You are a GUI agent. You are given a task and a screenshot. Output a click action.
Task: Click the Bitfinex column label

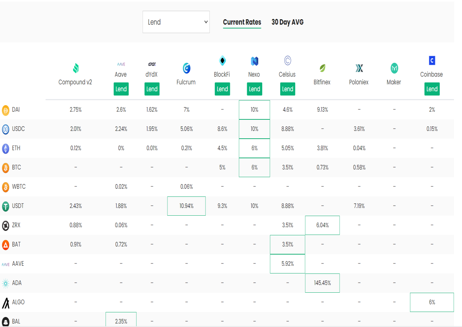[322, 82]
